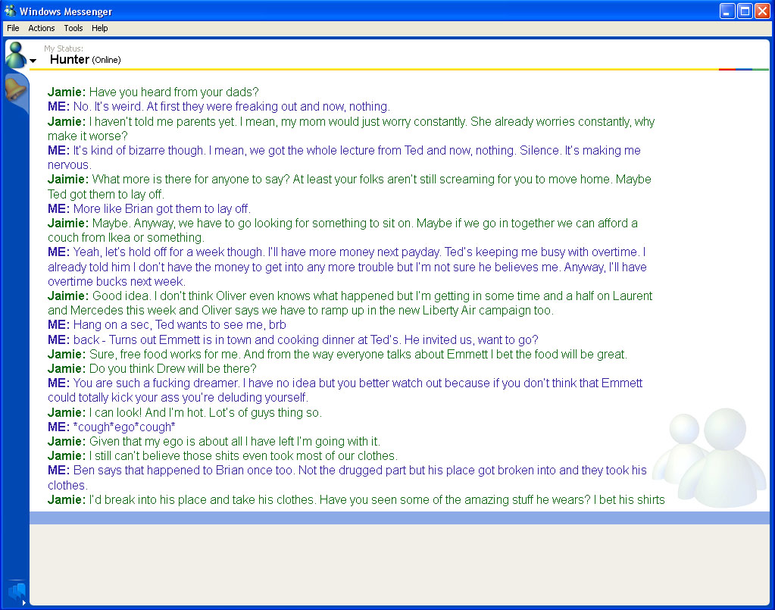Click the display name Hunter
775x610 pixels.
tap(70, 59)
